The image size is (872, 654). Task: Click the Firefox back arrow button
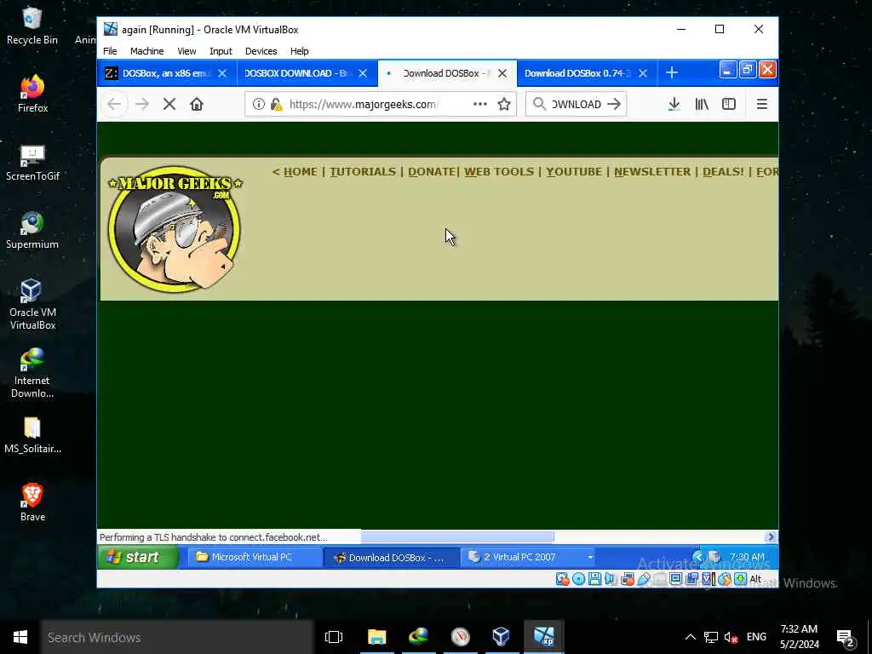[x=114, y=104]
